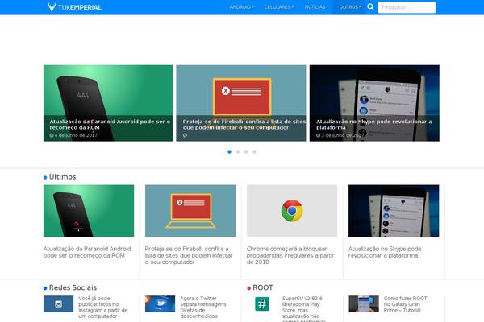Select the third carousel dot
Image resolution: width=484 pixels, height=322 pixels.
click(246, 151)
